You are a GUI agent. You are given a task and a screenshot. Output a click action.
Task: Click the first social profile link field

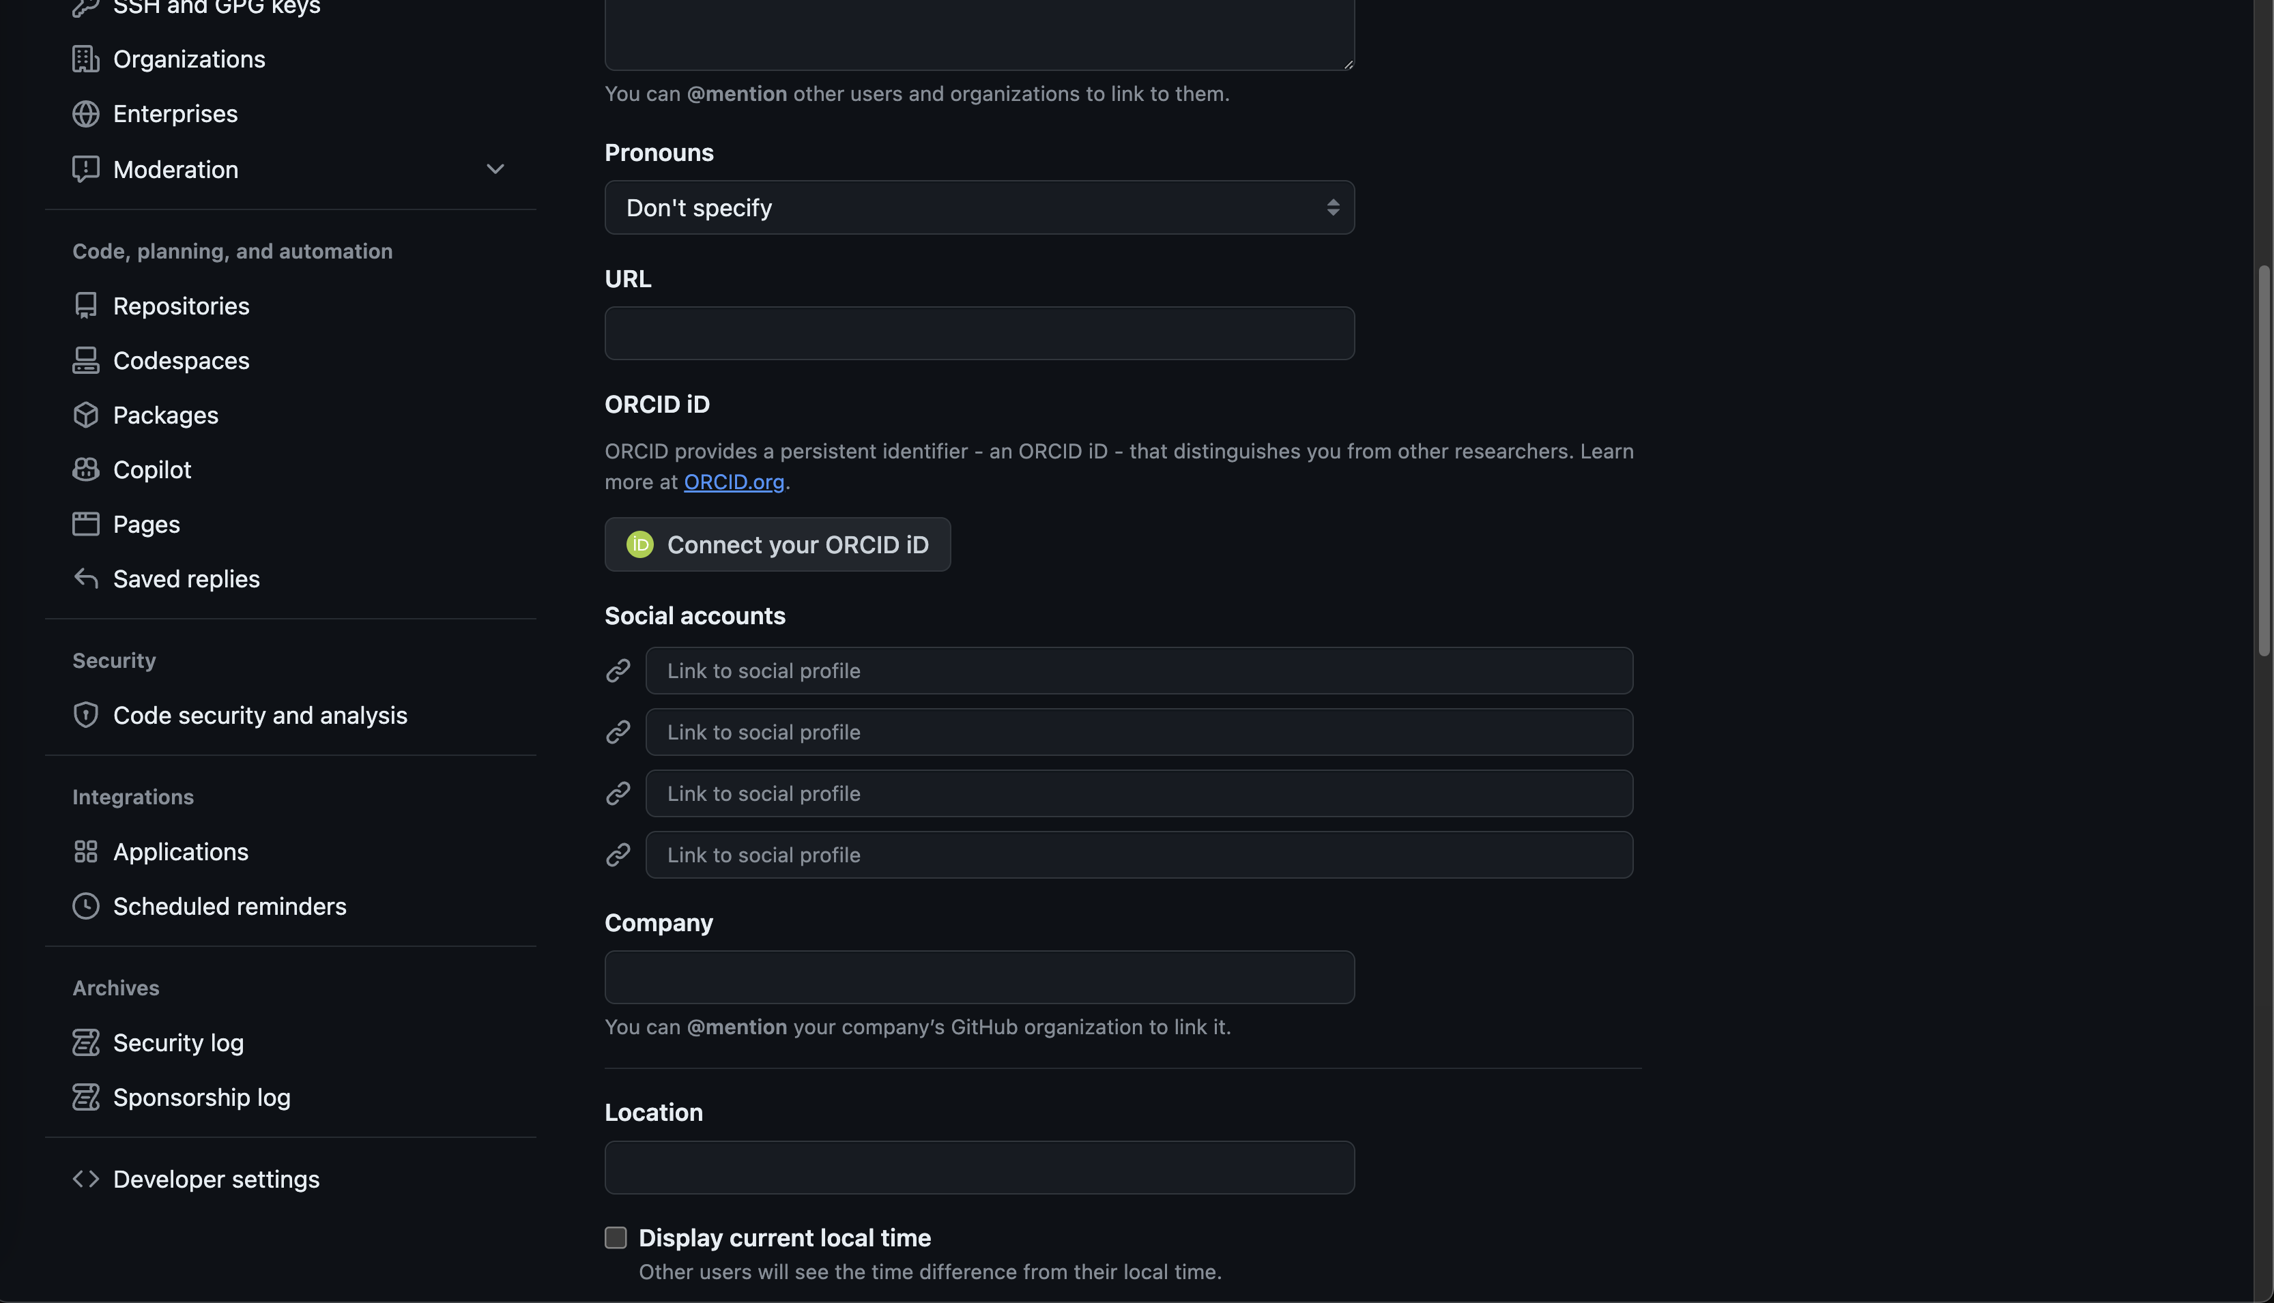coord(1138,671)
